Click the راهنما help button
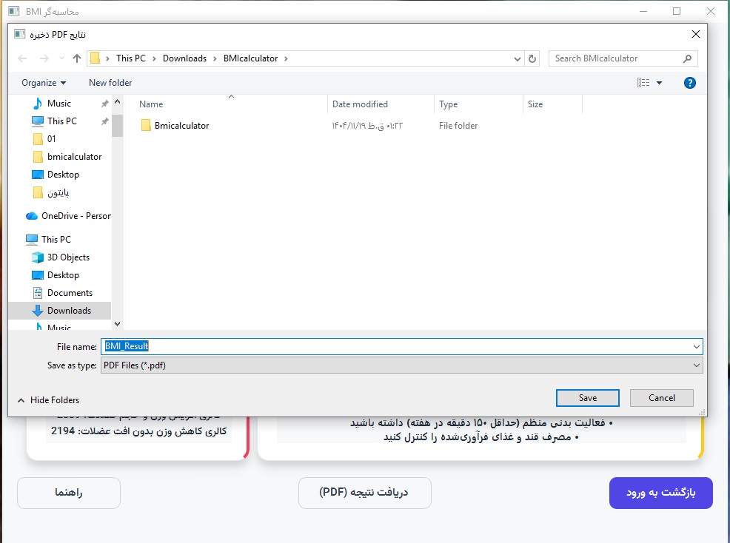 point(69,493)
